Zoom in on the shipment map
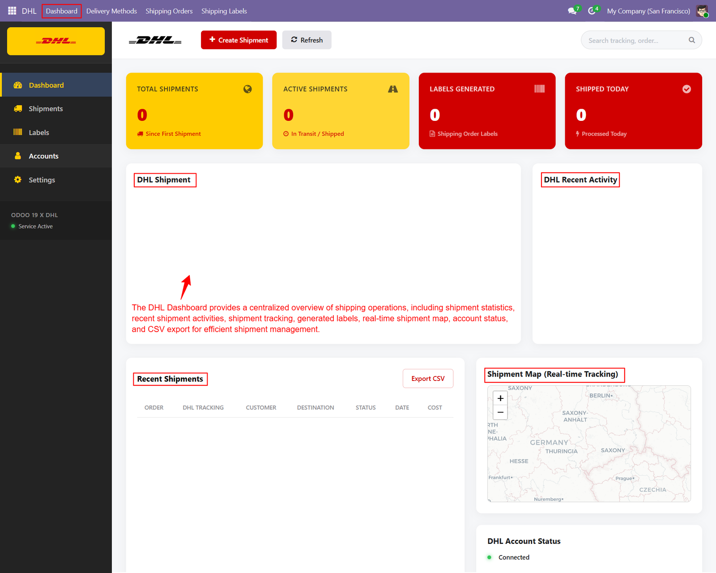 [x=500, y=398]
